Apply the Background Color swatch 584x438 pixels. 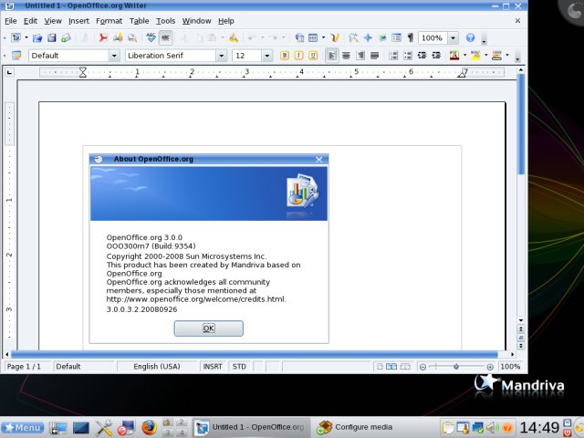pos(496,56)
